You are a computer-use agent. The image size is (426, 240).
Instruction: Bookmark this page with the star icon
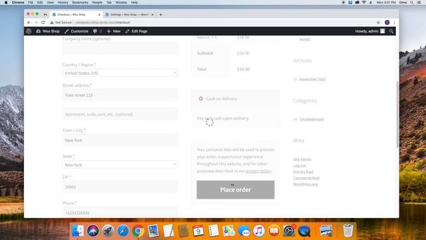(379, 23)
